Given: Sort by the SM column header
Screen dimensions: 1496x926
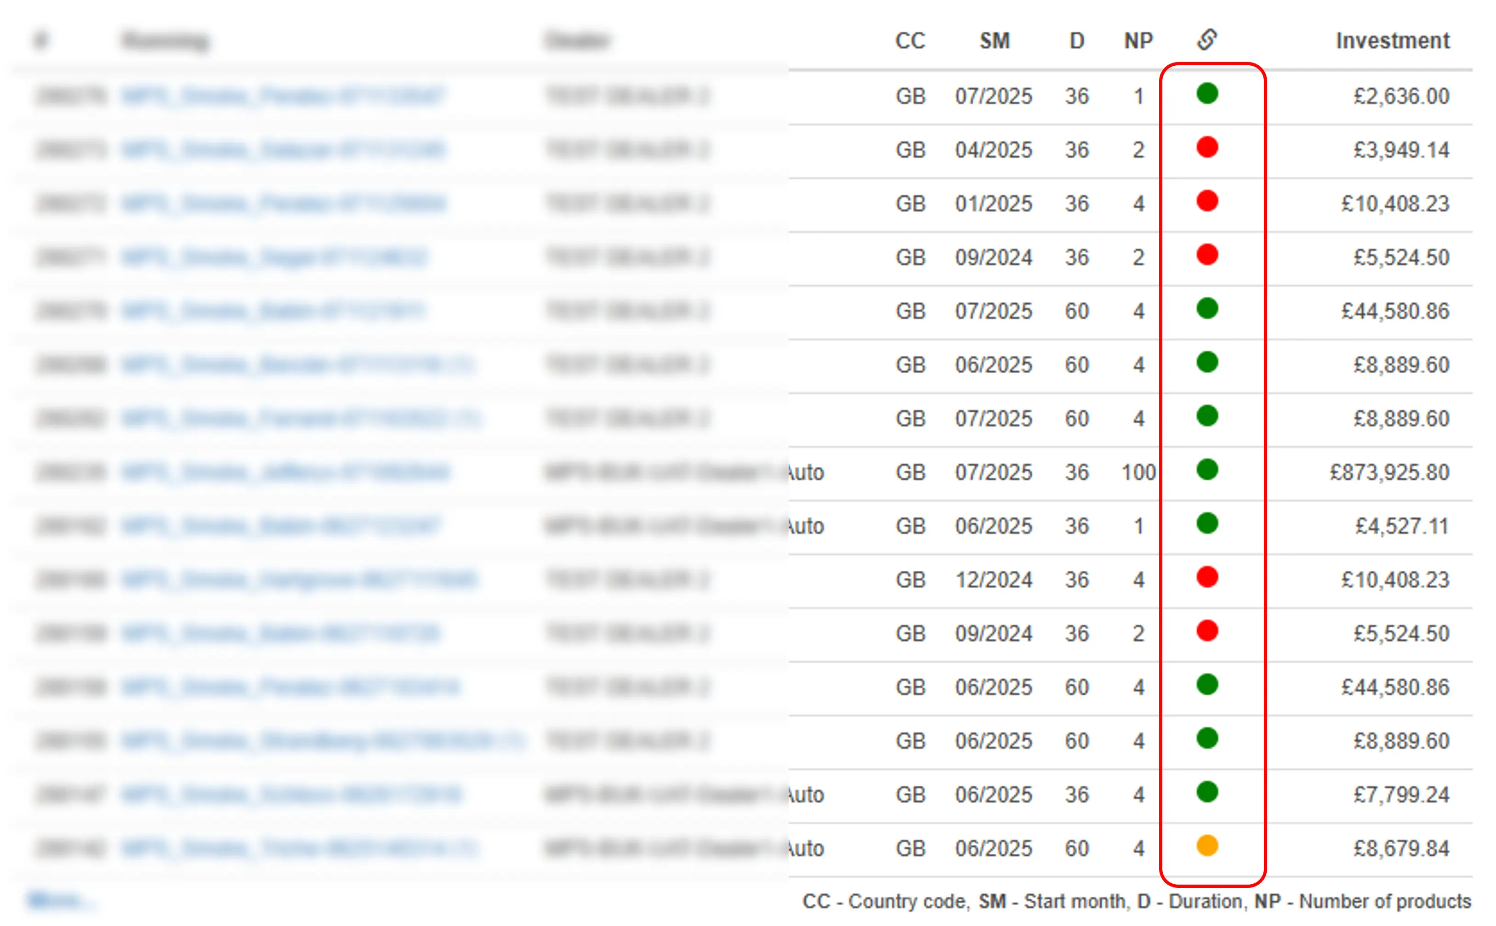Looking at the screenshot, I should [x=994, y=41].
